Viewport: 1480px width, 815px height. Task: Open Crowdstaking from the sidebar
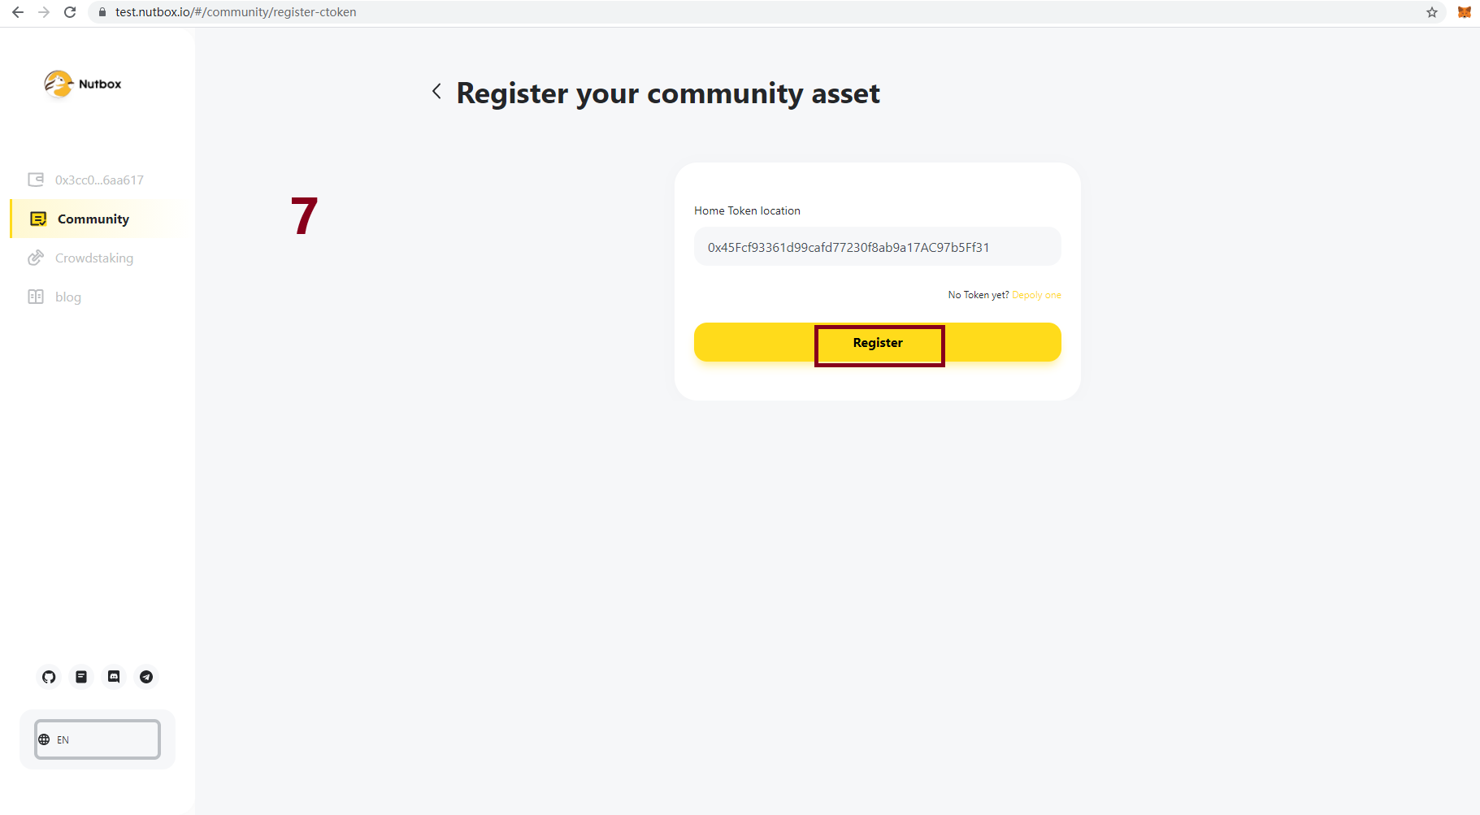tap(93, 258)
